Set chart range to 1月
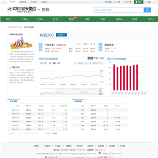The height and width of the screenshot is (158, 158). (46, 63)
